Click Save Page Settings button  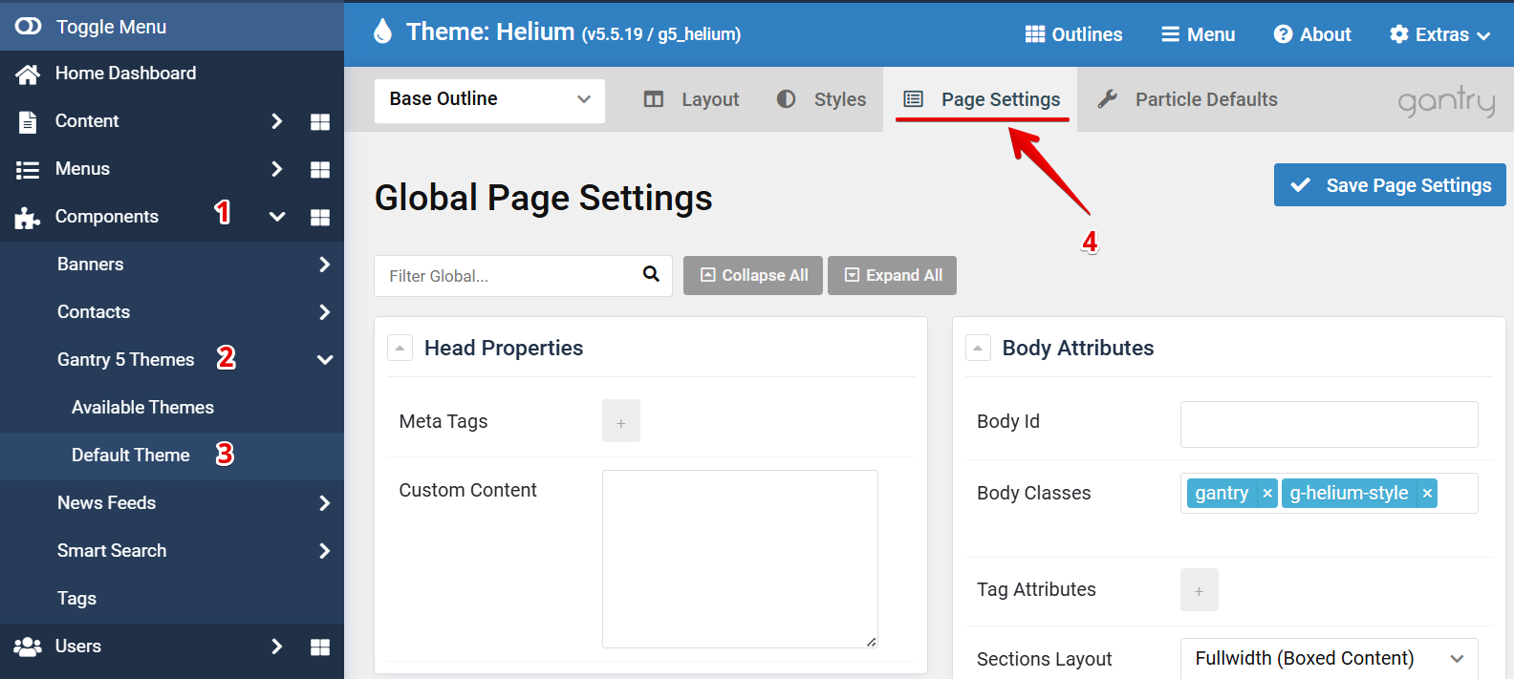[x=1390, y=185]
